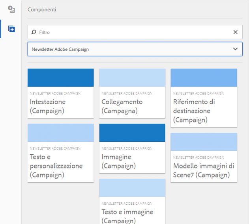This screenshot has width=249, height=224.
Task: Click the Componenti panel heading
Action: tap(42, 9)
